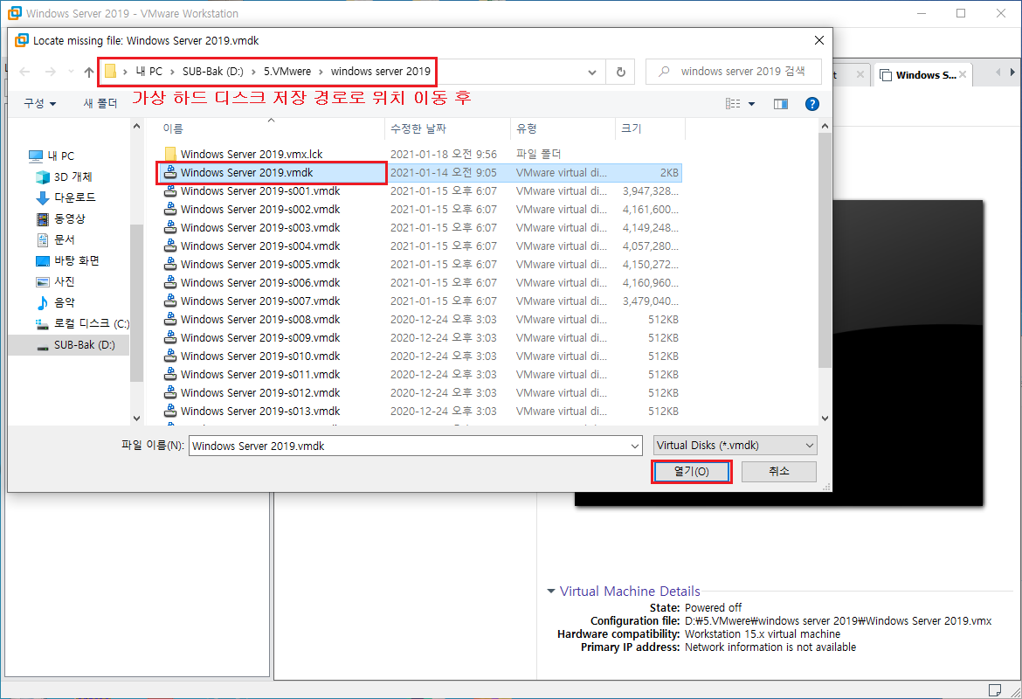Open 문서 folder in sidebar
1022x699 pixels.
coord(55,239)
